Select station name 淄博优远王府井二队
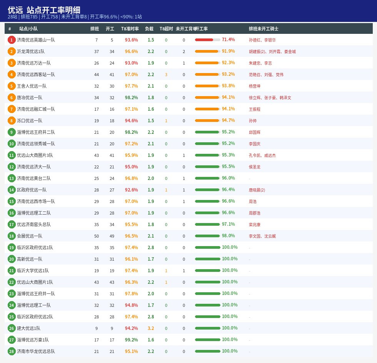Viewport: 377px width, 363px height. (36, 132)
